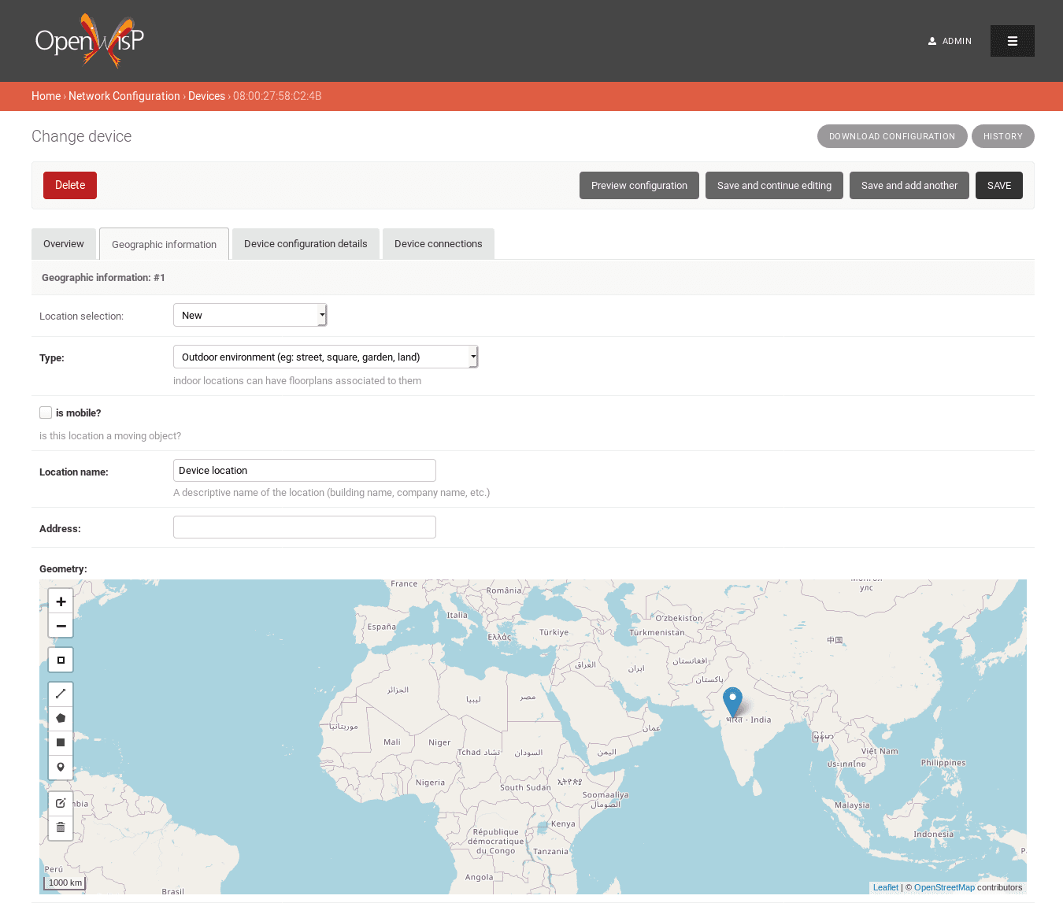1063x903 pixels.
Task: Click Download Configuration button
Action: (892, 136)
